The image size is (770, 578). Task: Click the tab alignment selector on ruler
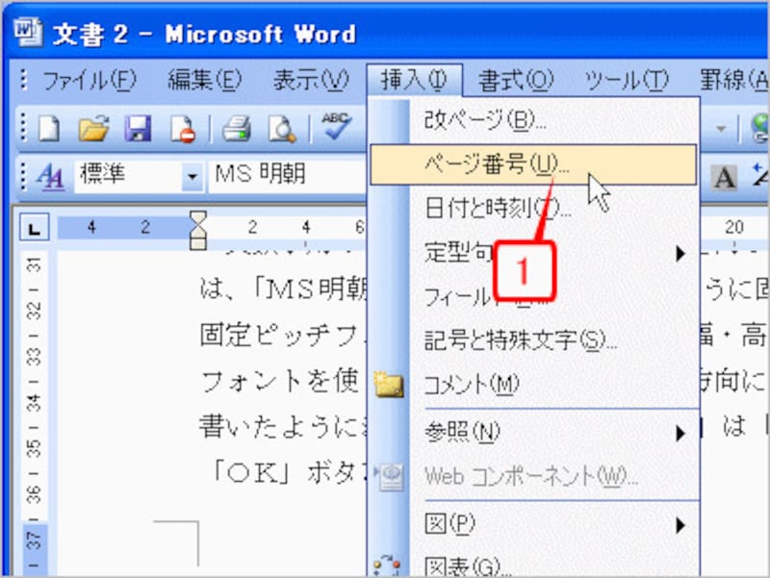pos(35,229)
